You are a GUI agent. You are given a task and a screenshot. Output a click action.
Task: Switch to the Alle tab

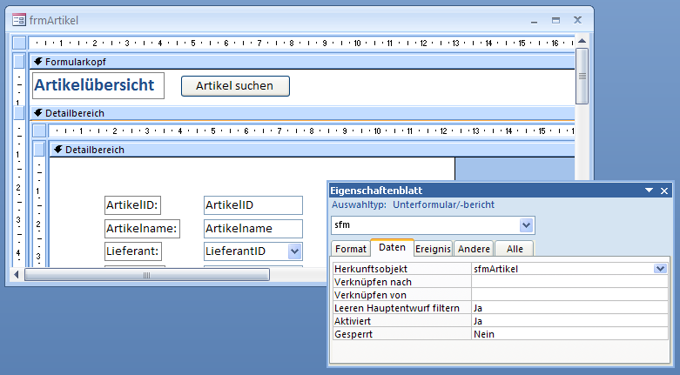point(514,249)
